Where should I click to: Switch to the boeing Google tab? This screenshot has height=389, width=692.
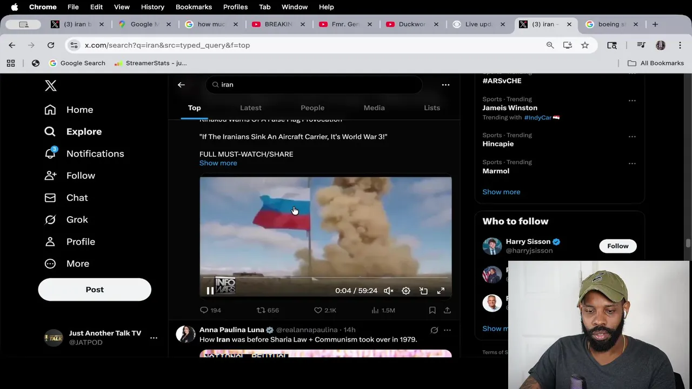point(612,24)
